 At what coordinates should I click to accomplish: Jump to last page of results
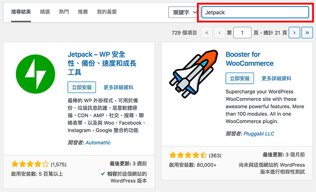307,33
